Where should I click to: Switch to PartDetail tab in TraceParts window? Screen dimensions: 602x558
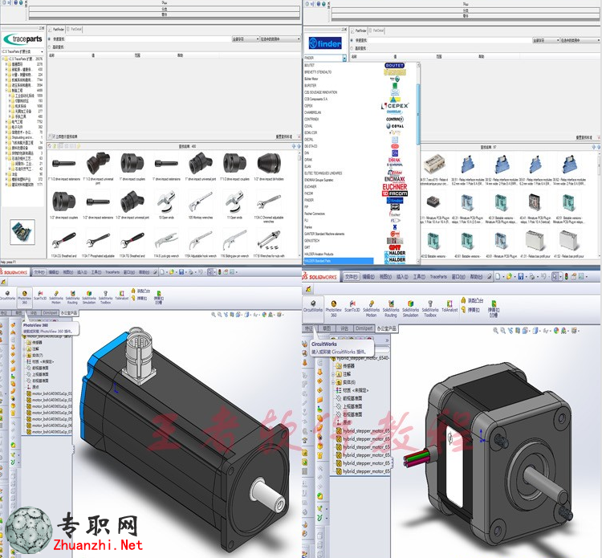pyautogui.click(x=74, y=29)
